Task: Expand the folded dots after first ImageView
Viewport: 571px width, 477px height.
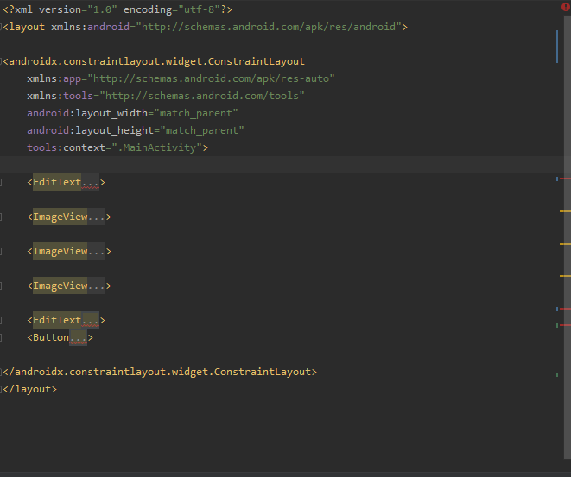Action: pos(96,217)
